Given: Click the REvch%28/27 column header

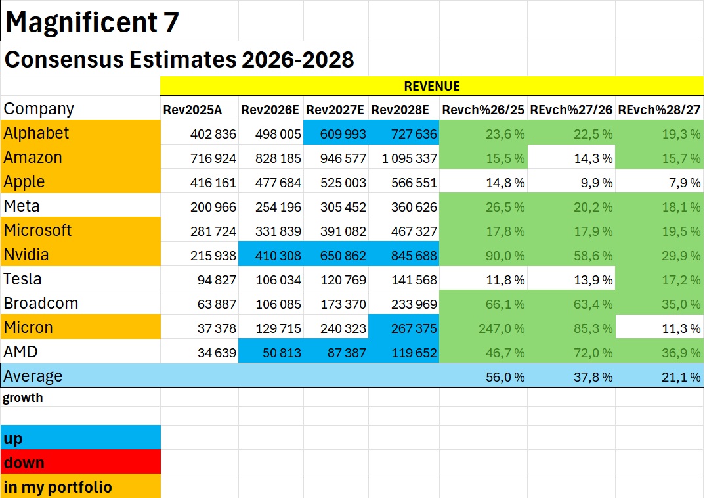Looking at the screenshot, I should [660, 108].
